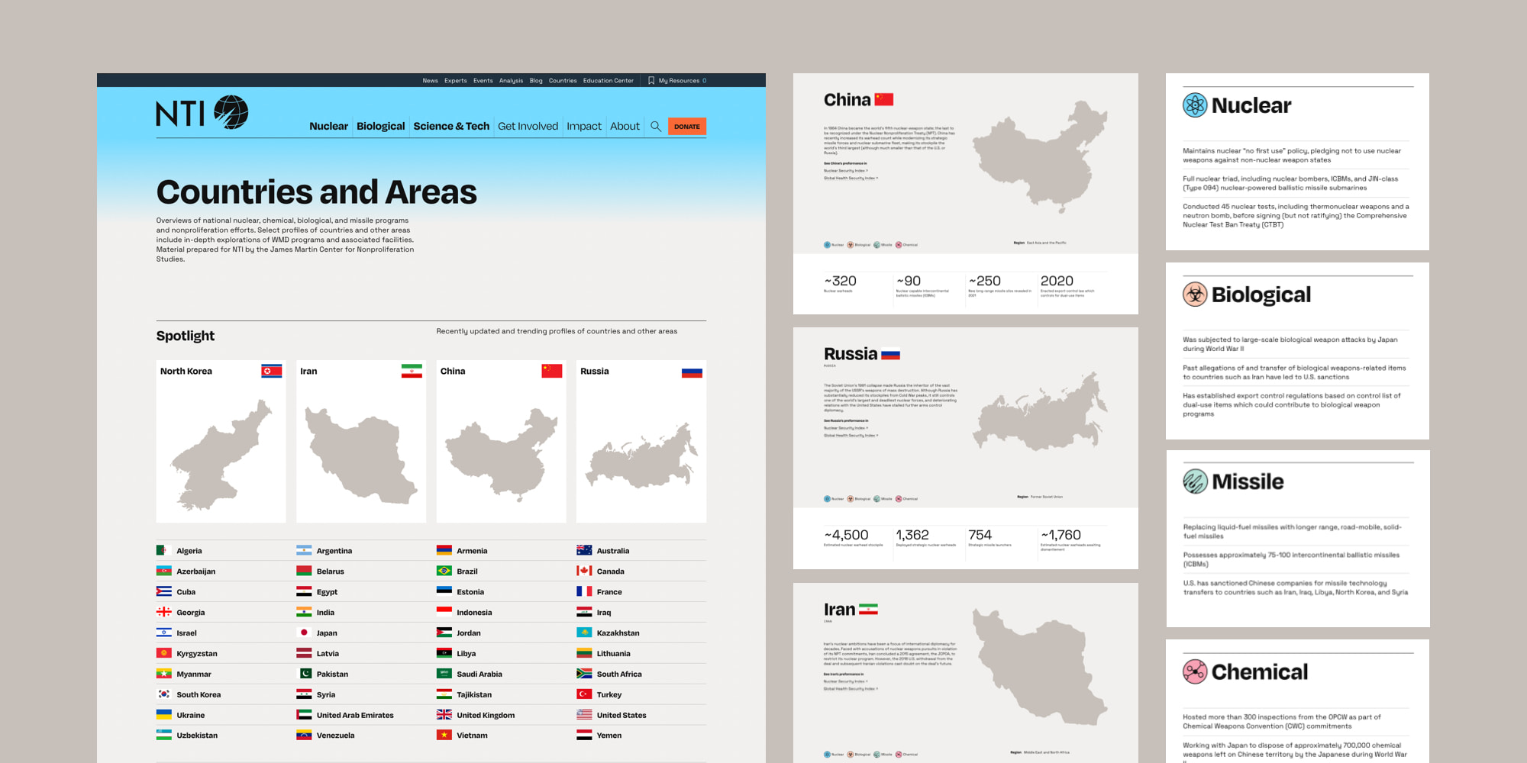Open the Venezuela country link
Screen dimensions: 1527x763
(x=335, y=736)
